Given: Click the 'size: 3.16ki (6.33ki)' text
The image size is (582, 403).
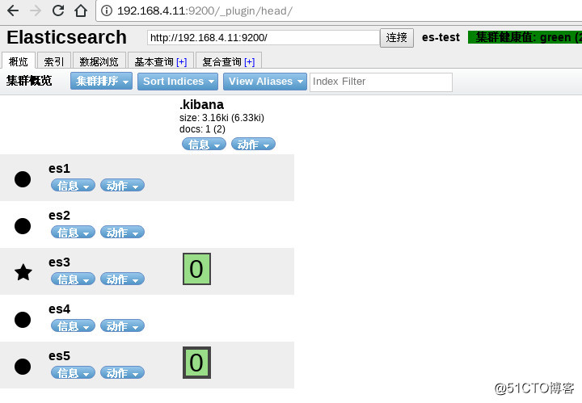Looking at the screenshot, I should pos(221,118).
